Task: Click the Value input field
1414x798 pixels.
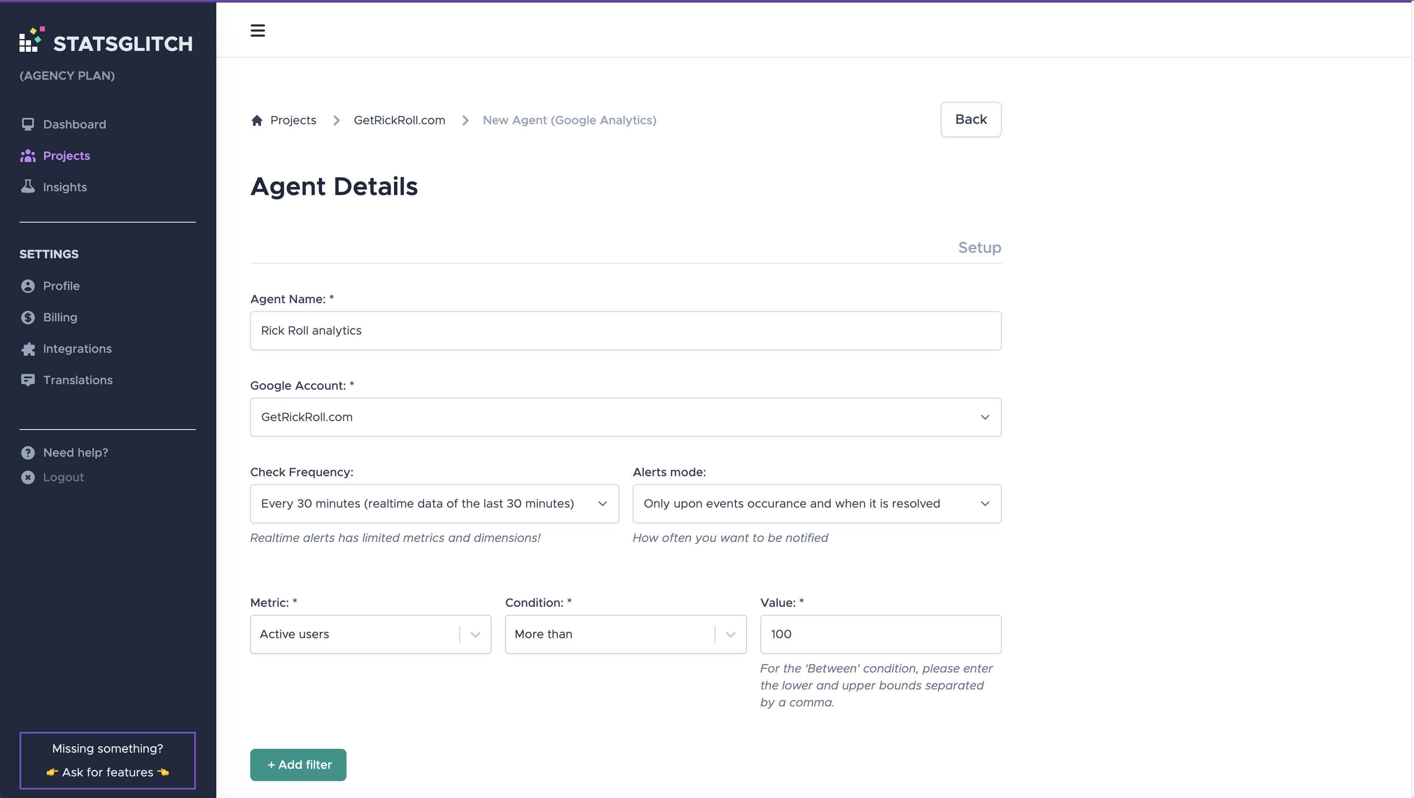Action: pyautogui.click(x=880, y=634)
